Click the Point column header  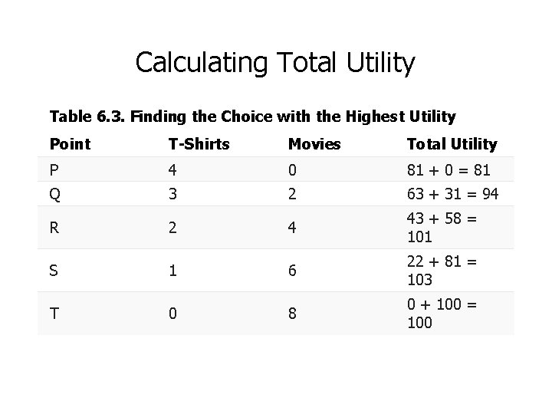(x=70, y=144)
